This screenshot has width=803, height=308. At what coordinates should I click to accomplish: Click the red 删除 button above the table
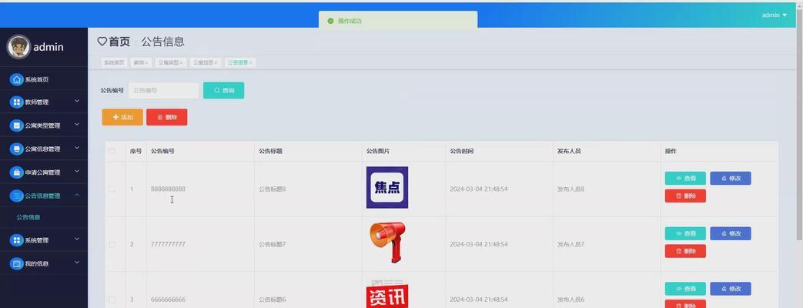167,117
